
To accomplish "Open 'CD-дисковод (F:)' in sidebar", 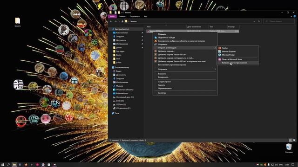I will click(x=123, y=108).
